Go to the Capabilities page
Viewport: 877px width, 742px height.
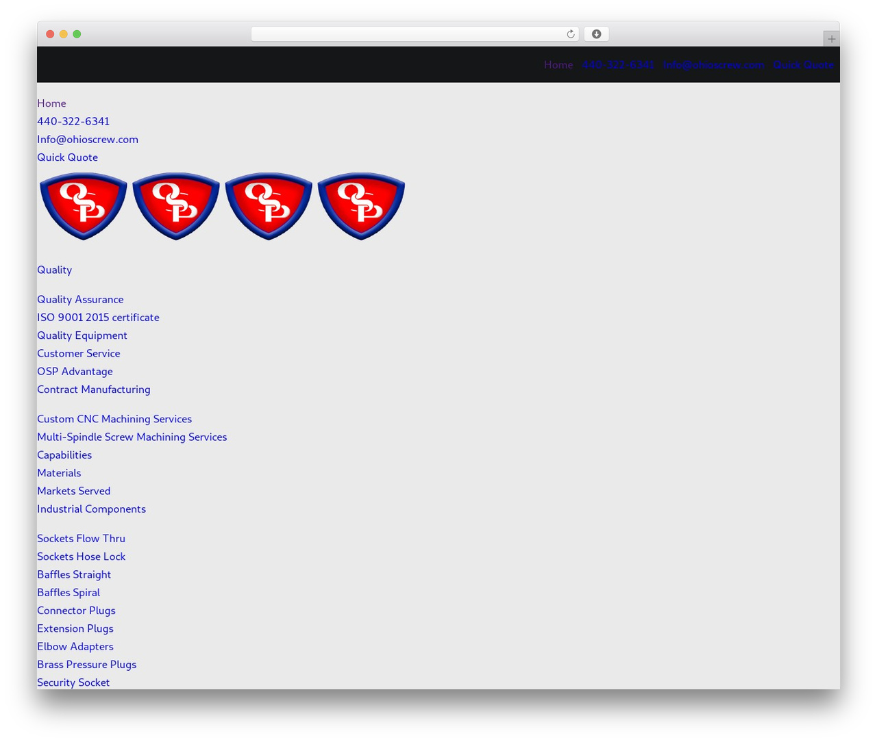pos(64,455)
